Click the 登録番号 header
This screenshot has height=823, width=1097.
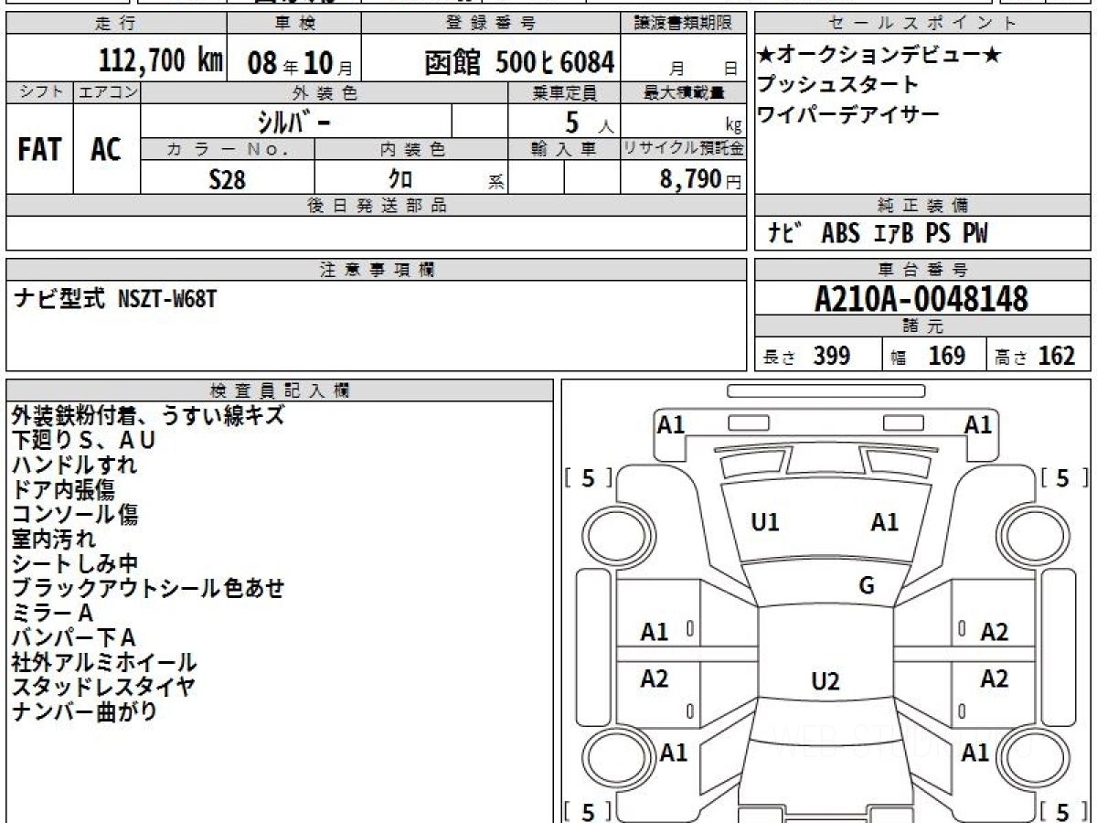[492, 24]
